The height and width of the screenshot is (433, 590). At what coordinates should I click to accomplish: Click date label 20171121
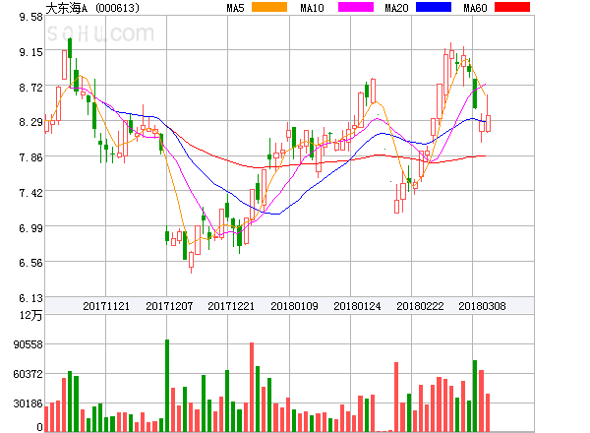point(106,306)
